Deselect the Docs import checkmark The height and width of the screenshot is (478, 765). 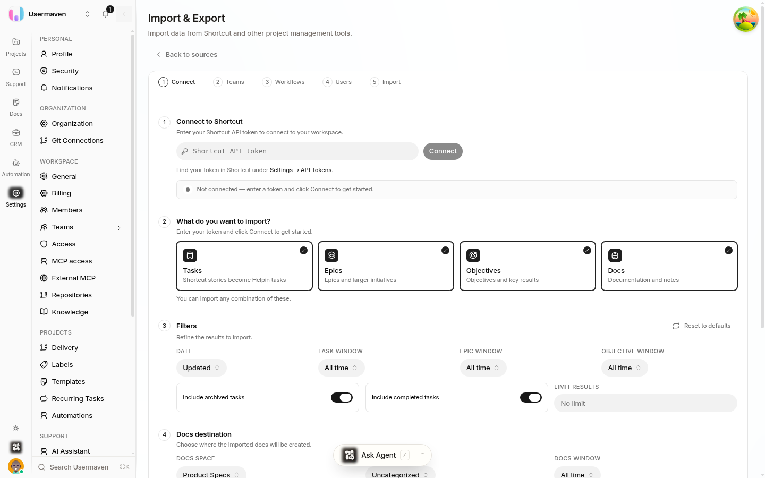point(728,251)
